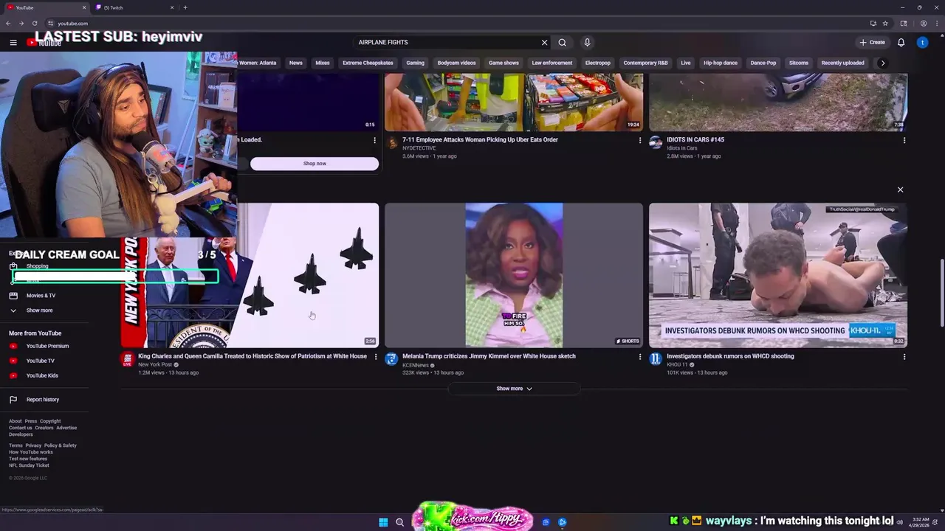
Task: Open options for 7-11 Employee video
Action: [x=640, y=140]
